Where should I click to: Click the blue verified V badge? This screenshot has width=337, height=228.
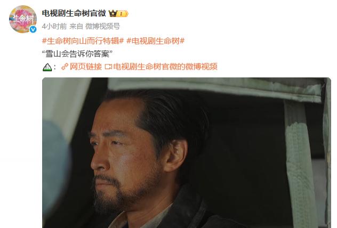pos(33,29)
